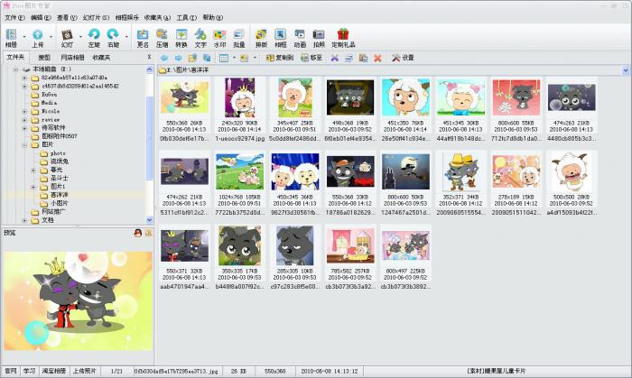This screenshot has height=378, width=632.
Task: Switch to the 搜图 tab
Action: 44,58
